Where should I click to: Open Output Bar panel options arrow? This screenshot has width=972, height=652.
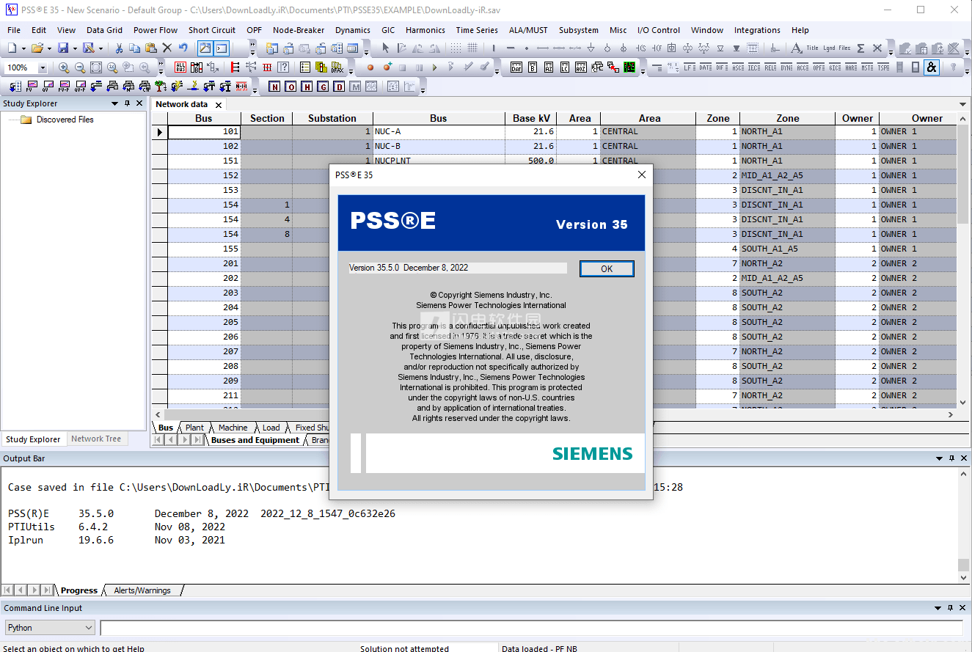(x=939, y=458)
